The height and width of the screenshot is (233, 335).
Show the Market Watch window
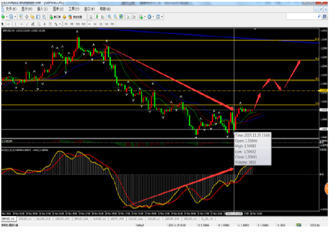pyautogui.click(x=21, y=17)
